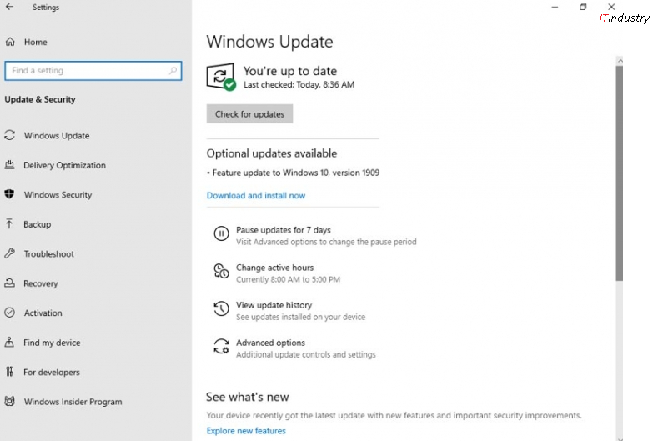Click Pause updates for 7 days
The image size is (653, 441).
[x=284, y=230]
